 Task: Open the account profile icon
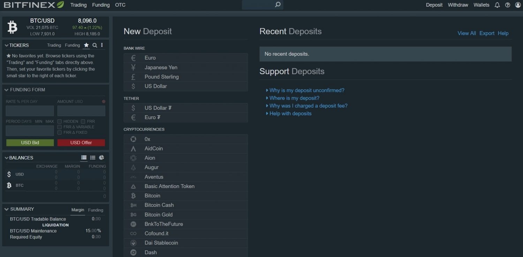point(518,5)
